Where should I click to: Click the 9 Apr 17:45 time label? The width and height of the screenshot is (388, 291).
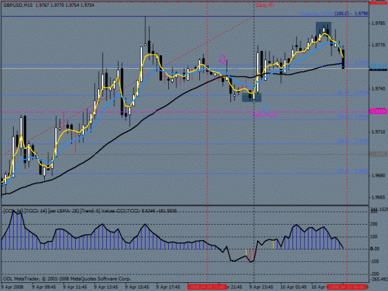pos(168,287)
